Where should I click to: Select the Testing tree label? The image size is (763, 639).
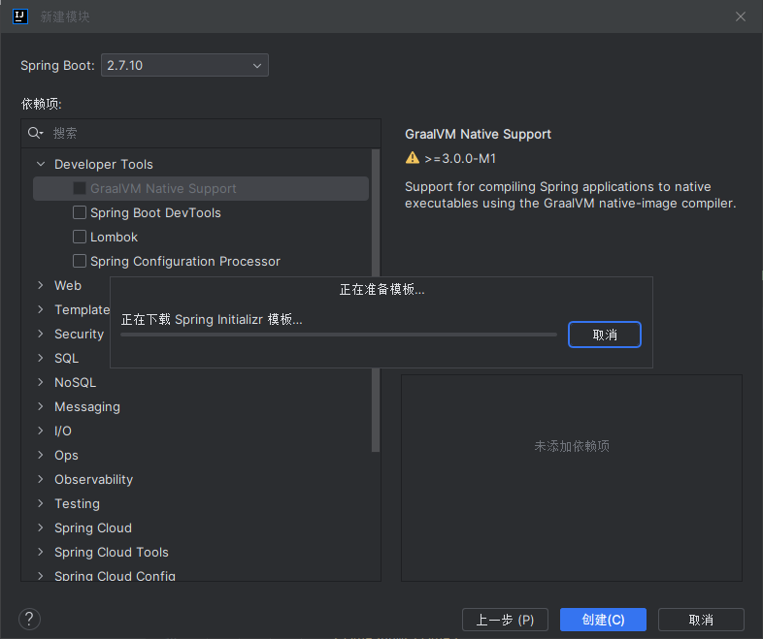77,503
